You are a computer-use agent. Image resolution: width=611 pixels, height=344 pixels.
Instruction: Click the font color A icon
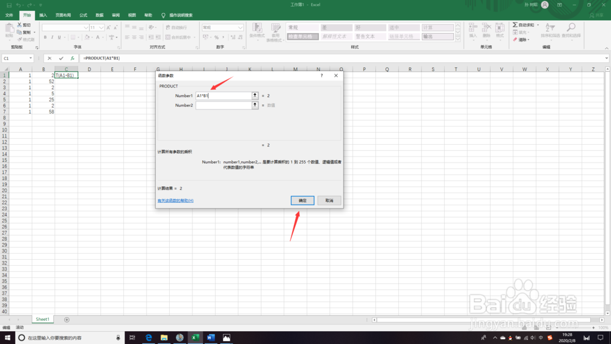[98, 37]
